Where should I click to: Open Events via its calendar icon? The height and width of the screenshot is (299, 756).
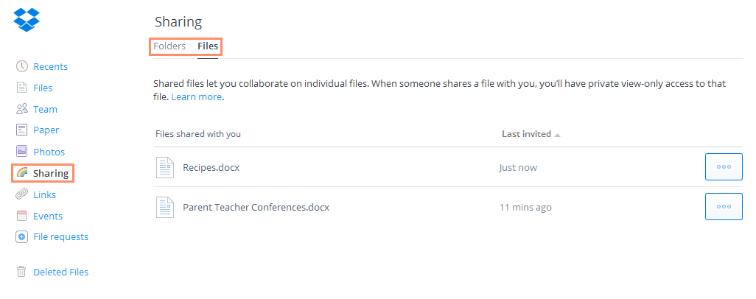pyautogui.click(x=22, y=216)
